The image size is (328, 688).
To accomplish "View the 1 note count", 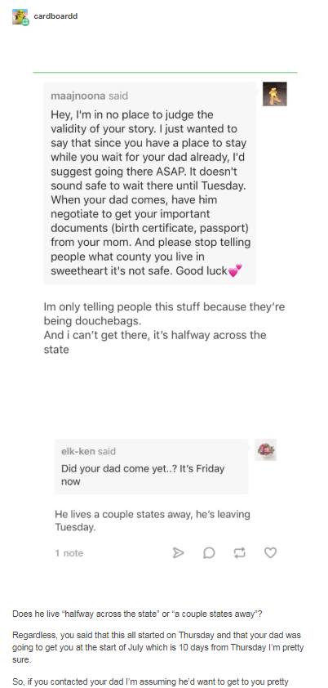I will tap(69, 553).
